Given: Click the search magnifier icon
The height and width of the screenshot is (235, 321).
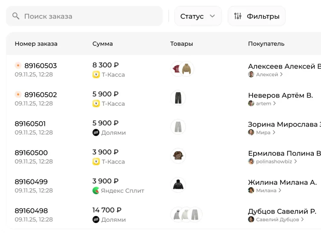Looking at the screenshot, I should [16, 16].
